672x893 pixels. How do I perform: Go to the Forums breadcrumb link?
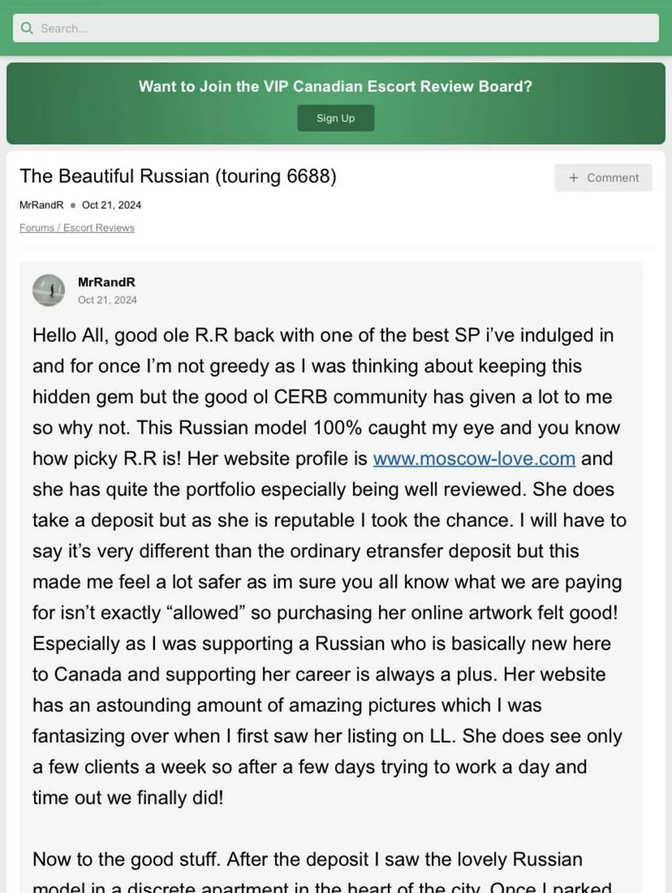click(x=36, y=228)
